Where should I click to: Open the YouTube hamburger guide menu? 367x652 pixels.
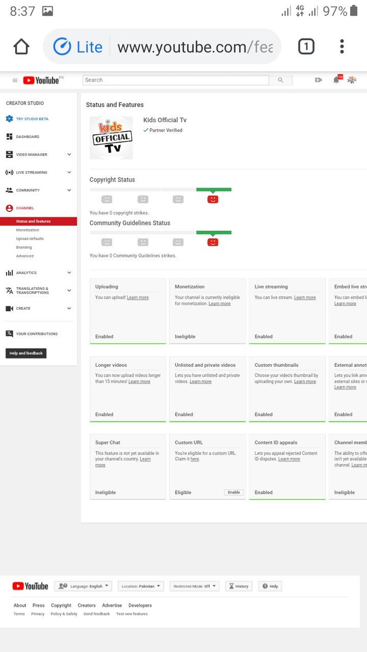click(x=15, y=80)
